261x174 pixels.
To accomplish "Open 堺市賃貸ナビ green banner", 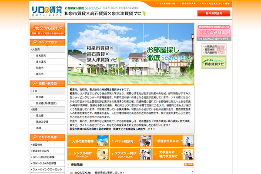I will [214, 63].
